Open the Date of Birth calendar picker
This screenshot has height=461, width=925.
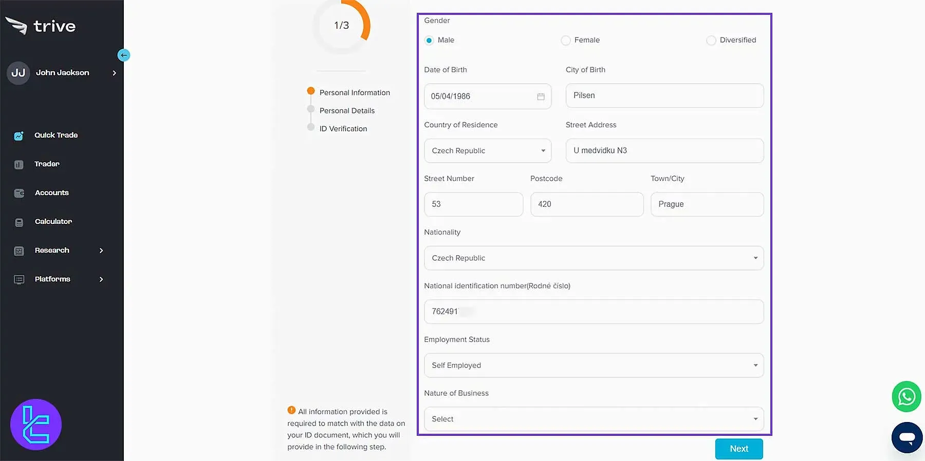tap(541, 97)
